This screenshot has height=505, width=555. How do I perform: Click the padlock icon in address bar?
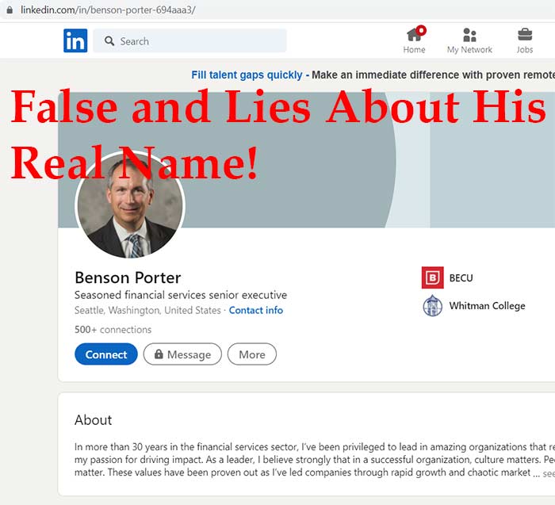[9, 10]
